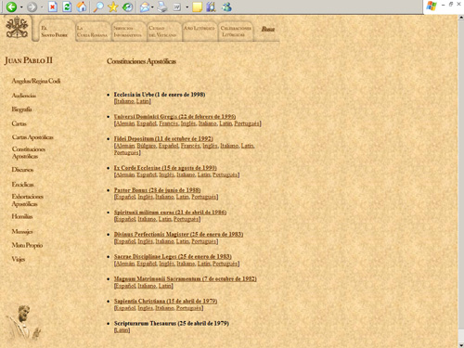Click the Messenger people icon

pyautogui.click(x=226, y=6)
